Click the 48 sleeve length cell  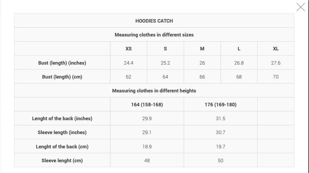pyautogui.click(x=147, y=160)
